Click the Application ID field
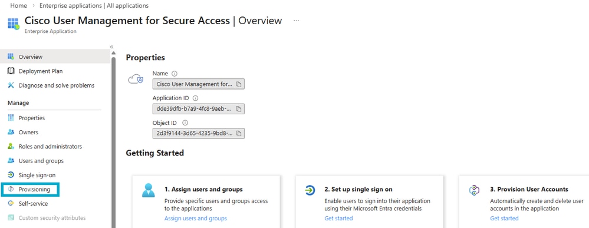Viewport: 589px width, 228px height. 198,109
